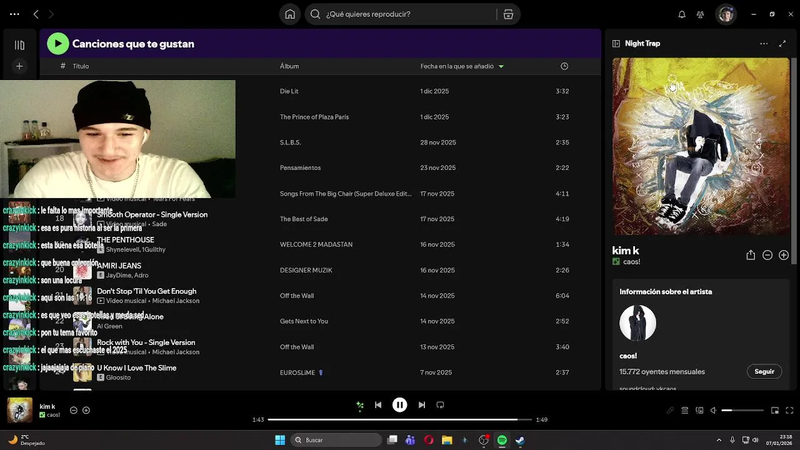This screenshot has height=450, width=800.
Task: Select the '1 dic 2025' date in Die Lit row
Action: pyautogui.click(x=434, y=91)
